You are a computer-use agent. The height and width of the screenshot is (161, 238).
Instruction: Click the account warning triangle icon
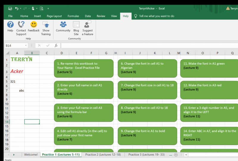tap(228, 8)
